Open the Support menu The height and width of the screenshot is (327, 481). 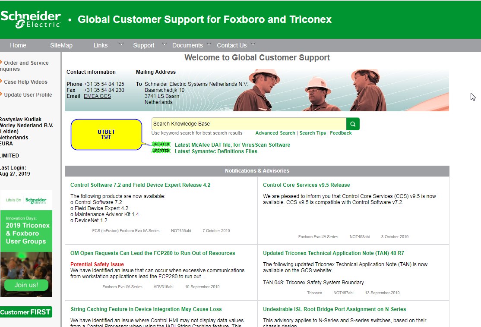(x=143, y=45)
